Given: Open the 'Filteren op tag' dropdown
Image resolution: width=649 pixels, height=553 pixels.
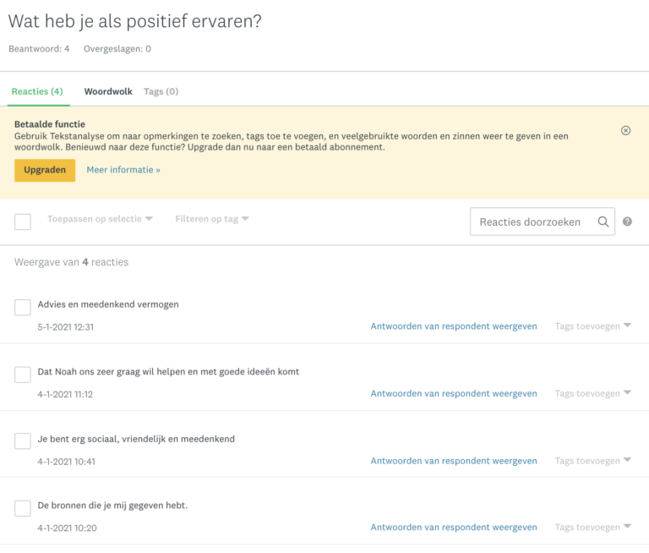Looking at the screenshot, I should tap(212, 219).
